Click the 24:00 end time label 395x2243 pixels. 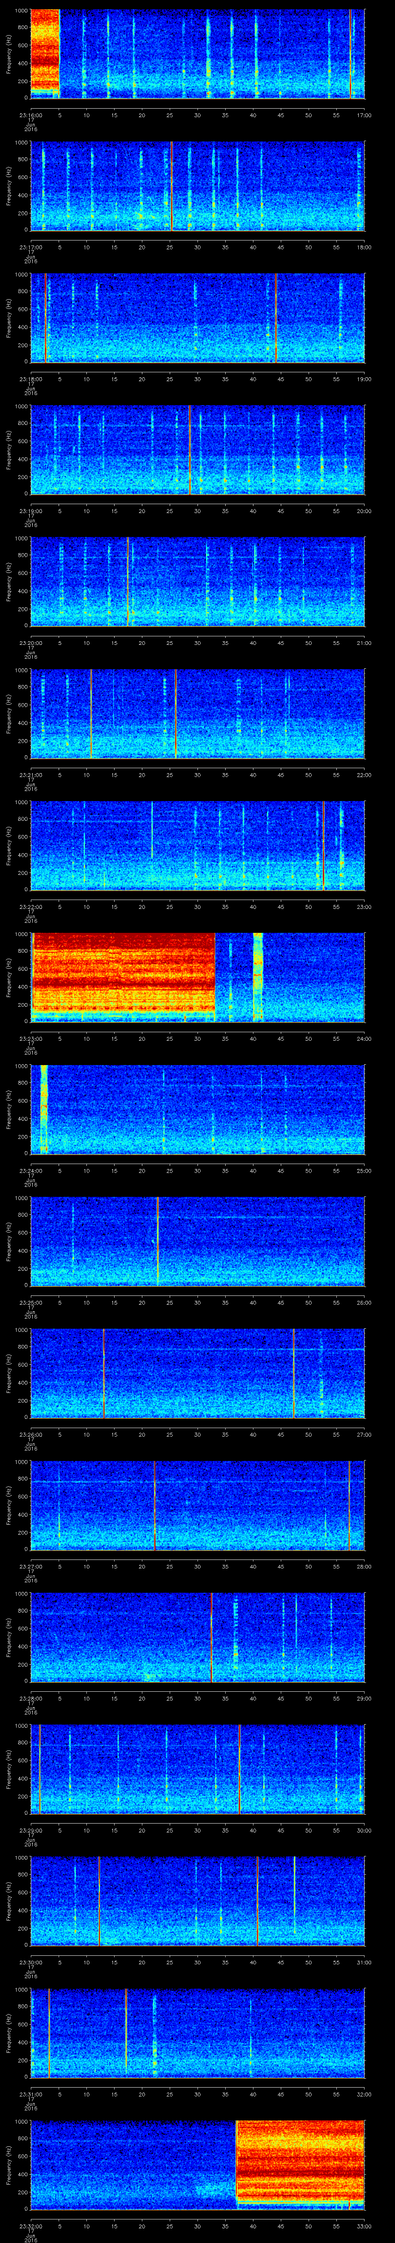pyautogui.click(x=364, y=1039)
